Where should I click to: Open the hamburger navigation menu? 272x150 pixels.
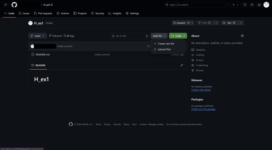click(6, 5)
